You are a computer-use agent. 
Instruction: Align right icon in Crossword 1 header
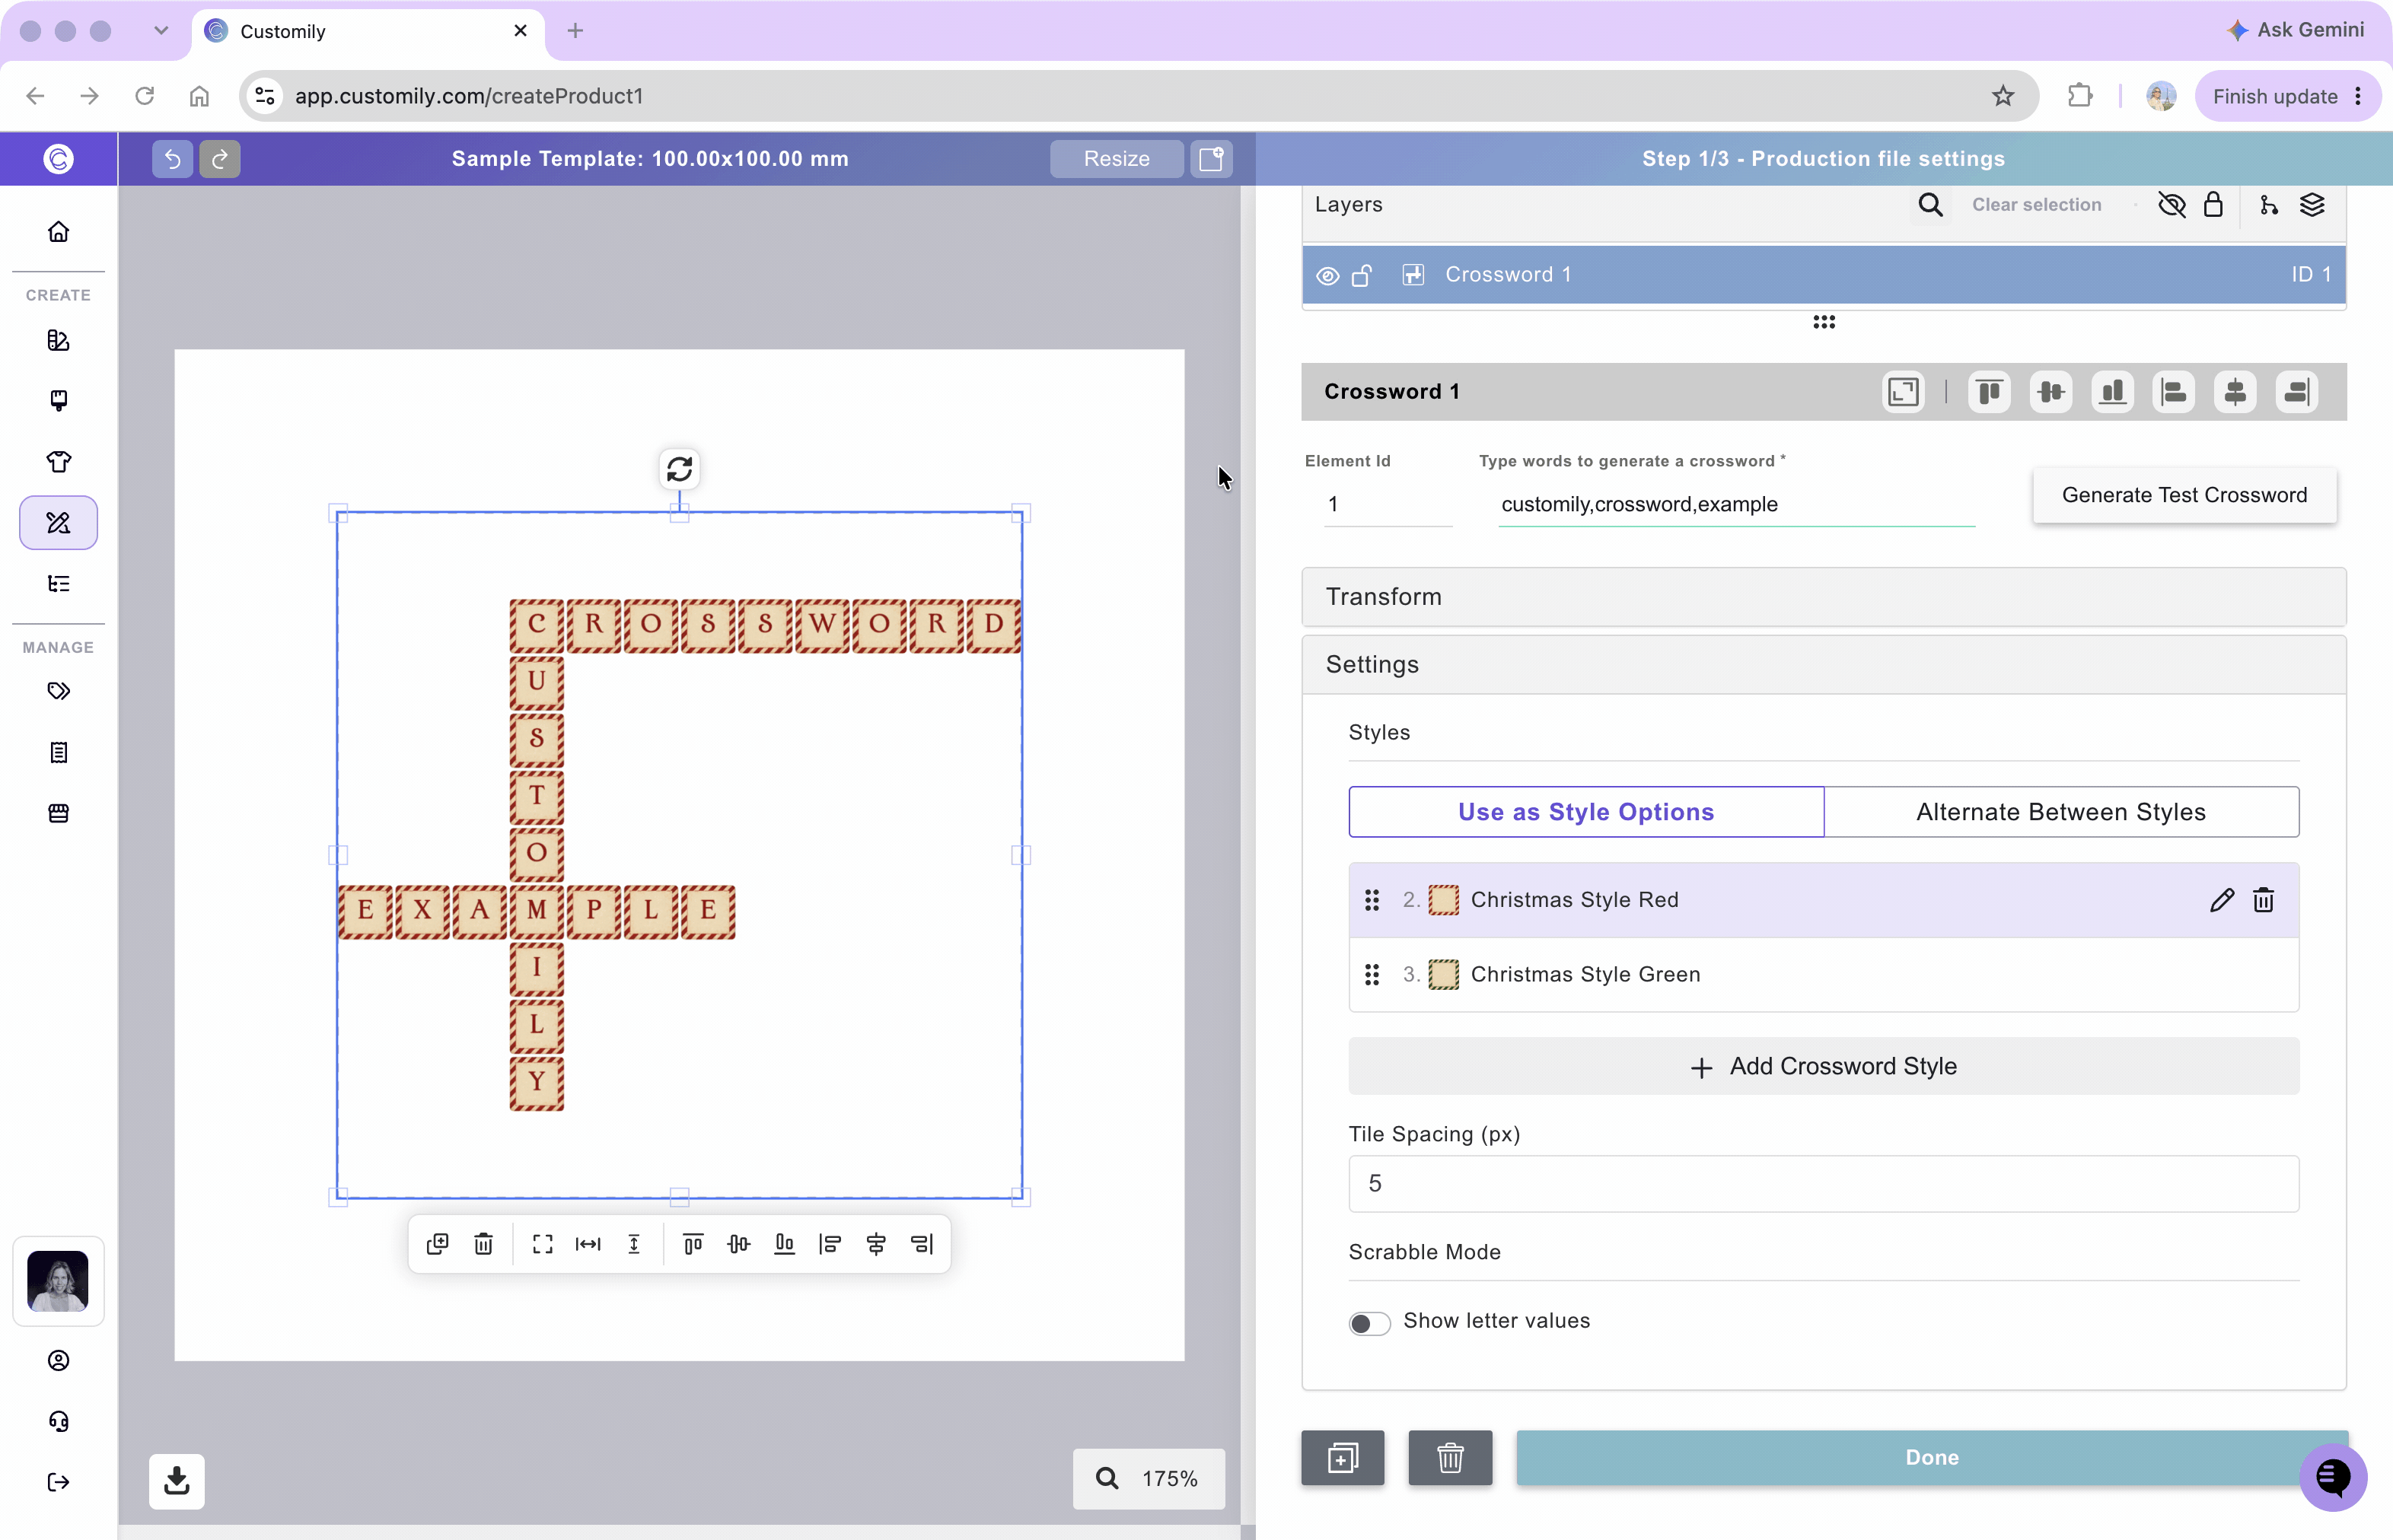pyautogui.click(x=2296, y=392)
